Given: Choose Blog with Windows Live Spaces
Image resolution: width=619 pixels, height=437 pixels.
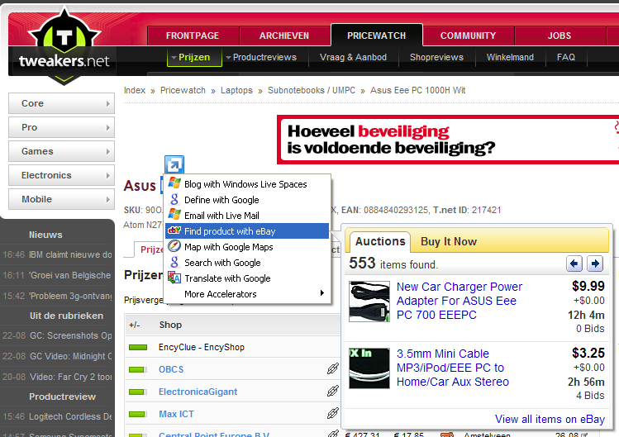Looking at the screenshot, I should coord(247,184).
